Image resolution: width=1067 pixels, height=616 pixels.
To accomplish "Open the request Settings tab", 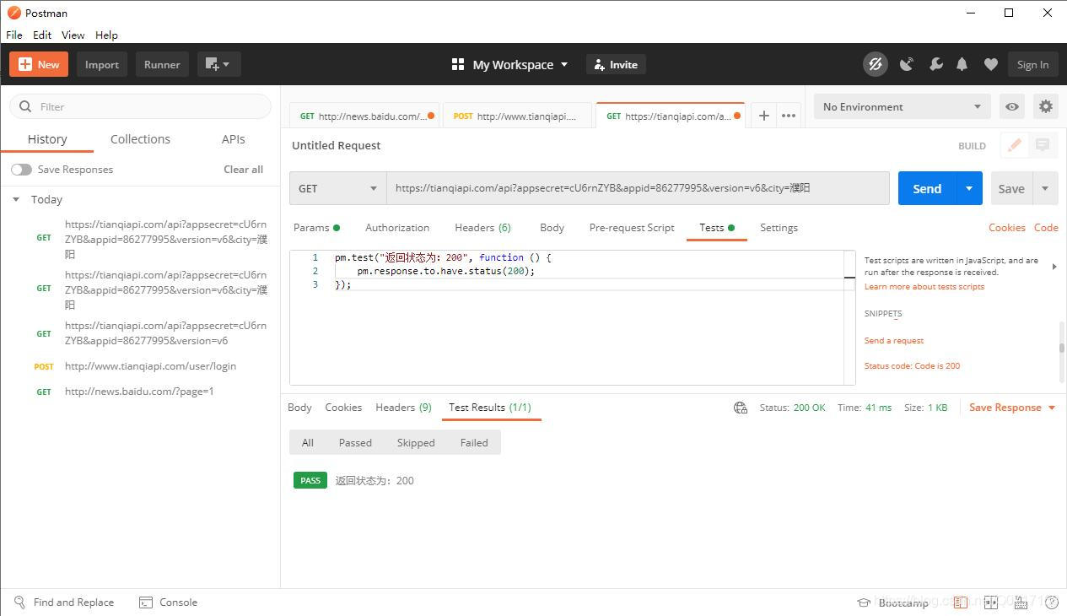I will 779,228.
